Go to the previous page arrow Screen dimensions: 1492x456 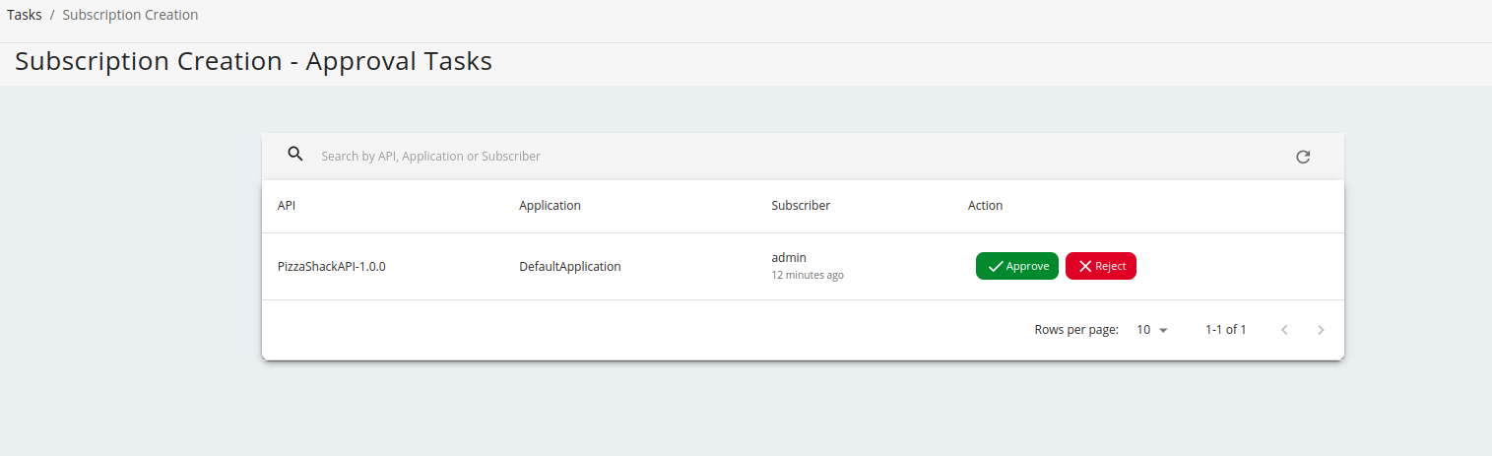pos(1284,330)
